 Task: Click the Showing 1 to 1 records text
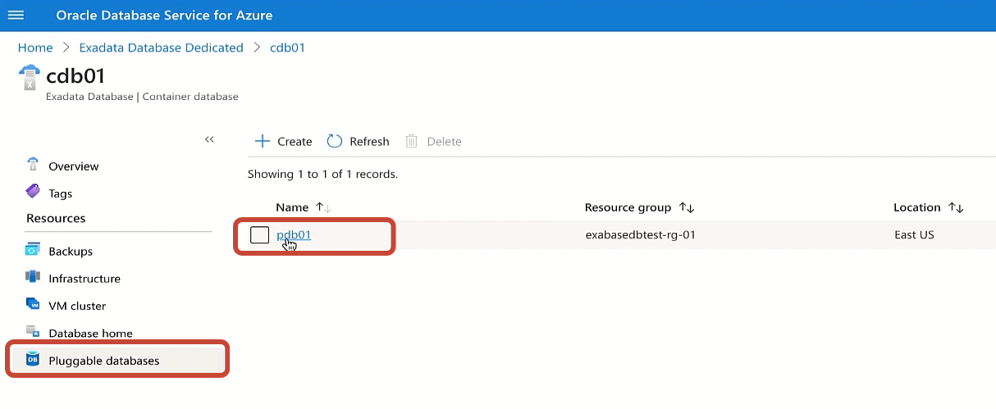click(322, 175)
